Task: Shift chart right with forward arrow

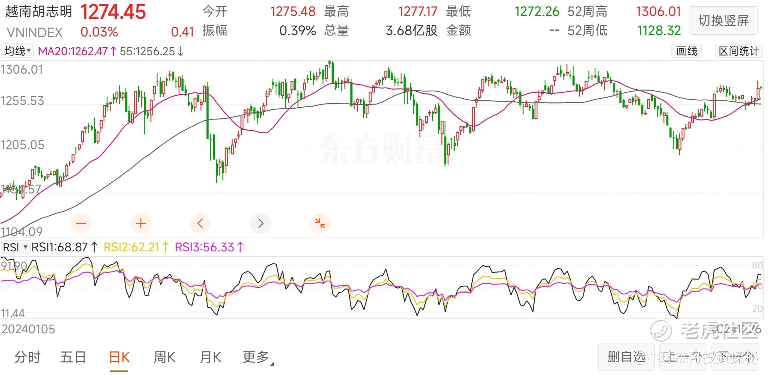Action: click(x=260, y=223)
